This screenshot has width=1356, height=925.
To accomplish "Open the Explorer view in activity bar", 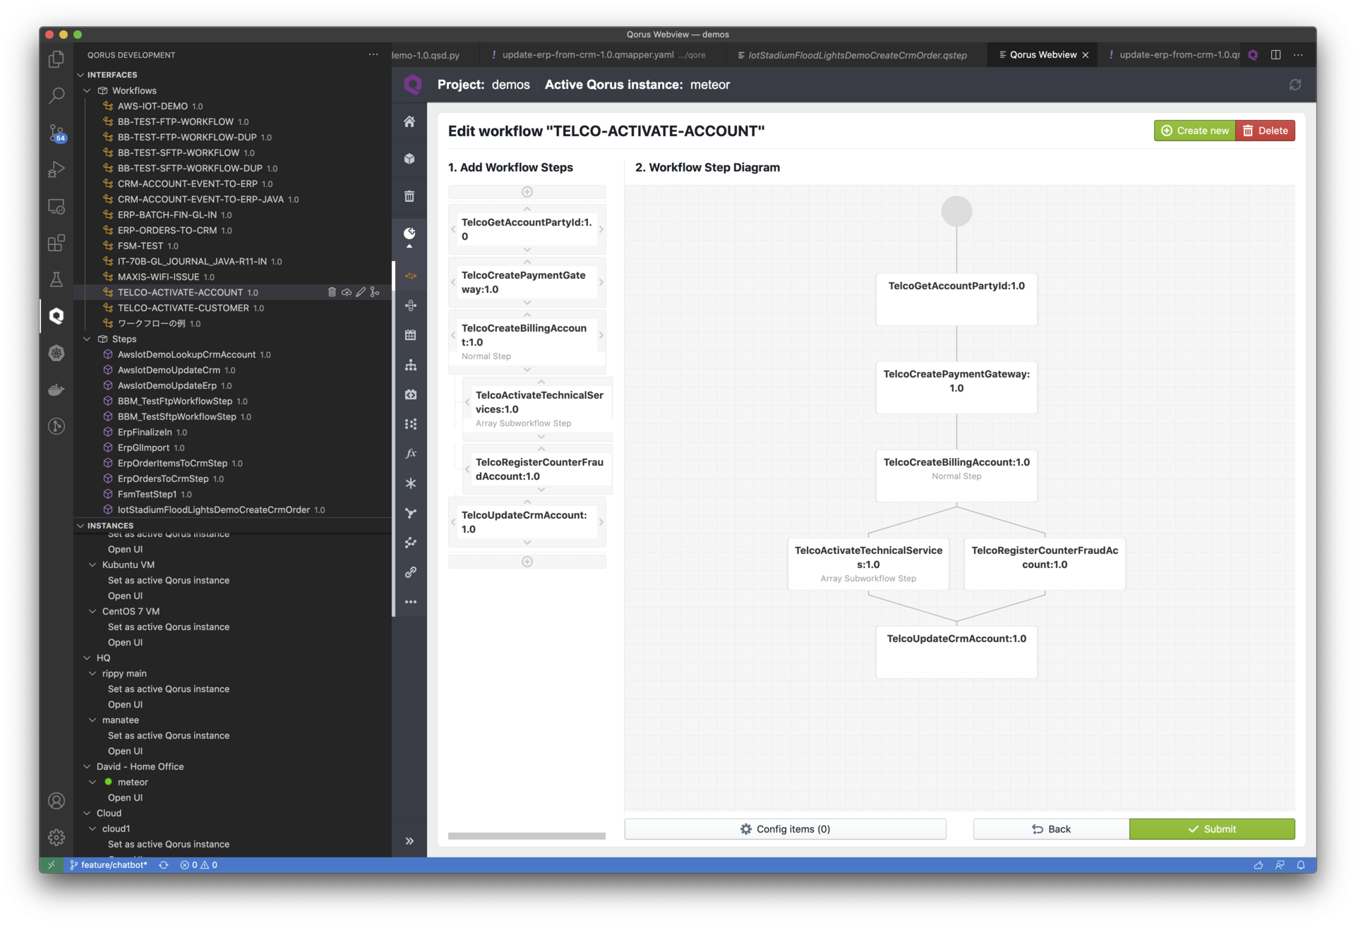I will pos(56,59).
